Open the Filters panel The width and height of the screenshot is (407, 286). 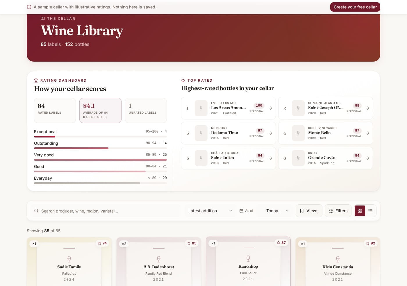[338, 211]
